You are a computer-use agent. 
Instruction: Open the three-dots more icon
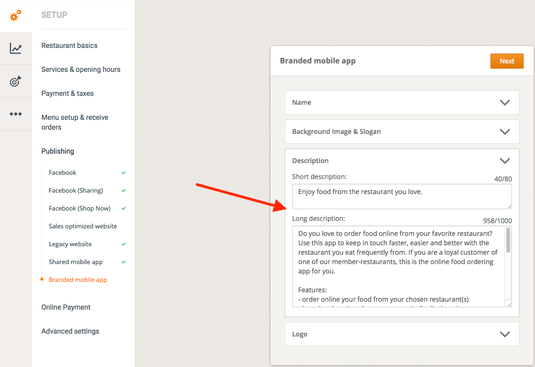coord(16,114)
